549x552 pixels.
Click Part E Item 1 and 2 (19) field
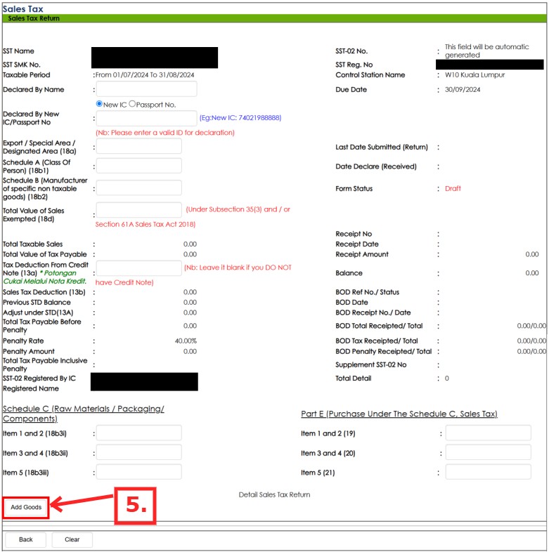(x=487, y=433)
